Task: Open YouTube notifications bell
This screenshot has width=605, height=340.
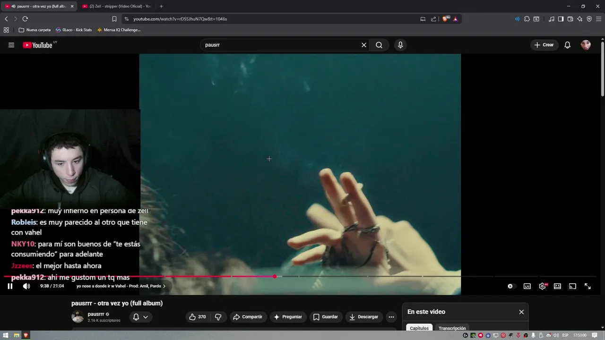Action: click(x=568, y=45)
